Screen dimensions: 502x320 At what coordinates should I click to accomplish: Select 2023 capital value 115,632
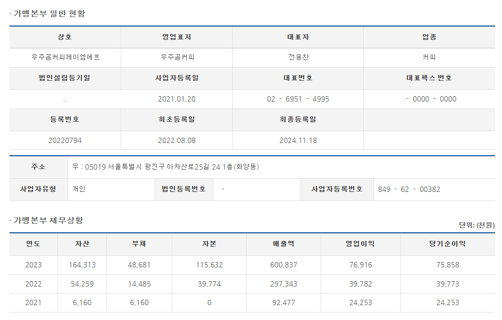tap(210, 265)
